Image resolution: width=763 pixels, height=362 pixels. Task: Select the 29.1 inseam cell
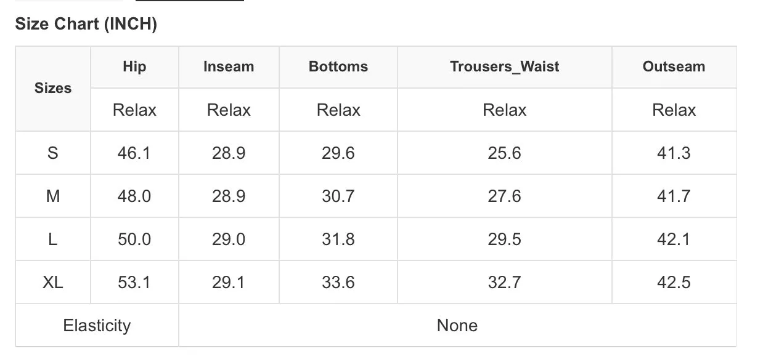click(229, 282)
